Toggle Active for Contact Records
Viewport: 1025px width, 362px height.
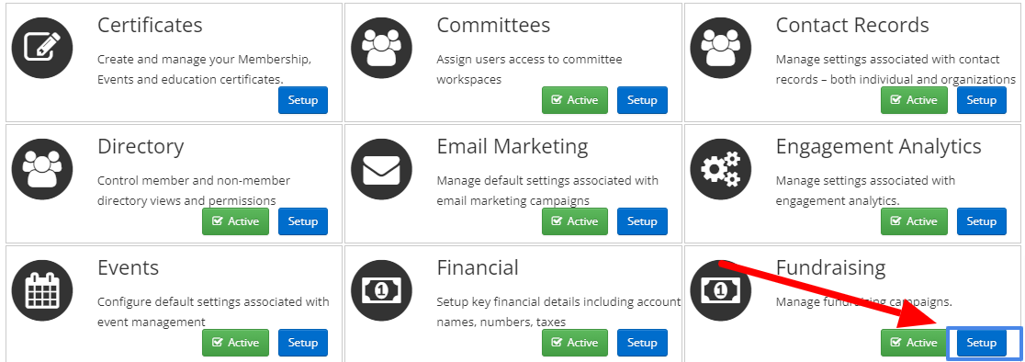coord(914,100)
